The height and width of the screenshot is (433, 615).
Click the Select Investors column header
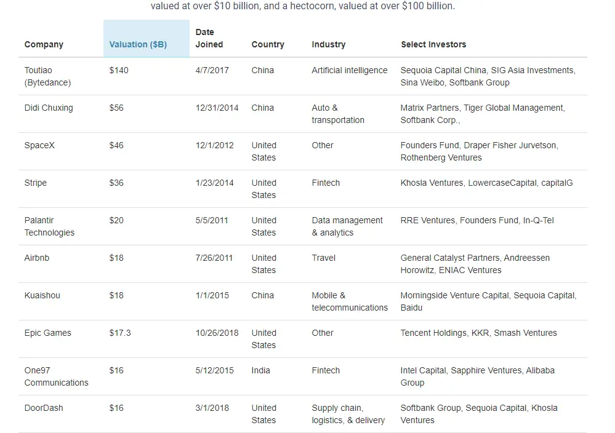433,44
